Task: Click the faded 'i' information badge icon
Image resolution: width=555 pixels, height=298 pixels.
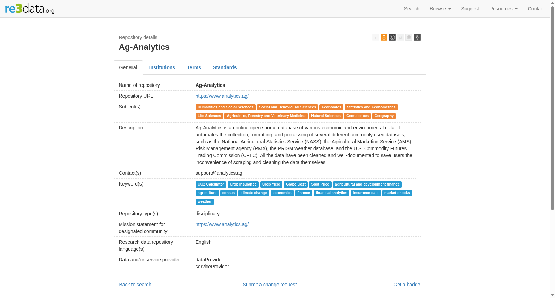Action: tap(376, 37)
